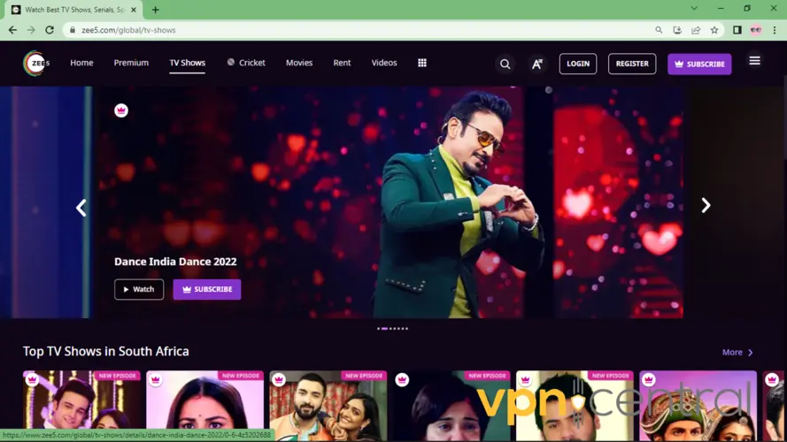787x442 pixels.
Task: Select the last carousel indicator dot
Action: pyautogui.click(x=406, y=329)
